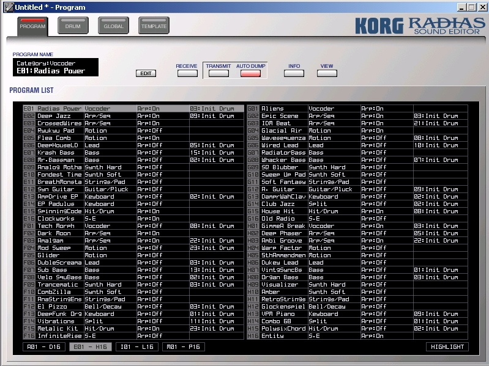Viewport: 489px width, 366px height.
Task: Select program H16 Entity
Action: coord(357,336)
